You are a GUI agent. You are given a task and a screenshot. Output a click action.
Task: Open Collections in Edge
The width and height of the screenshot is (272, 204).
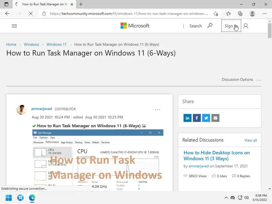240,14
